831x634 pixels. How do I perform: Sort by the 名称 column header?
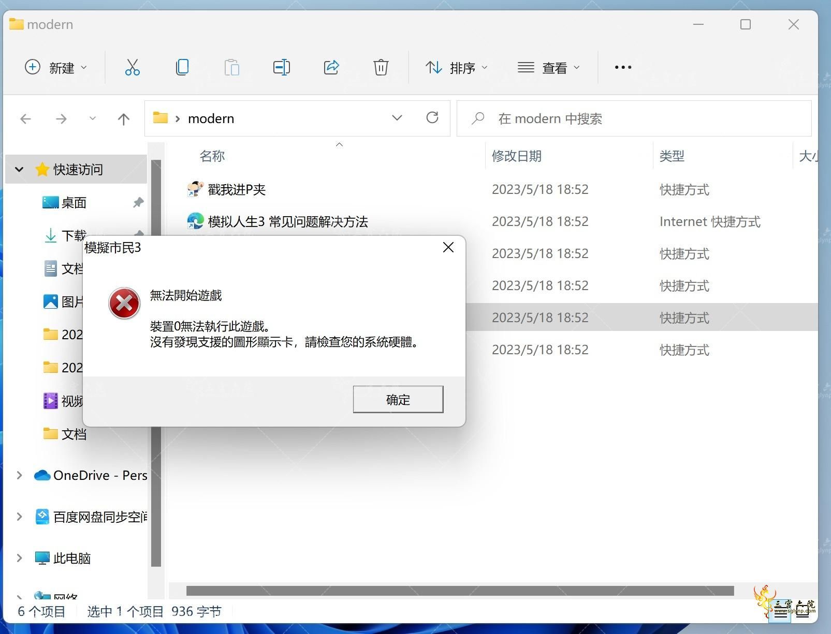pos(212,156)
